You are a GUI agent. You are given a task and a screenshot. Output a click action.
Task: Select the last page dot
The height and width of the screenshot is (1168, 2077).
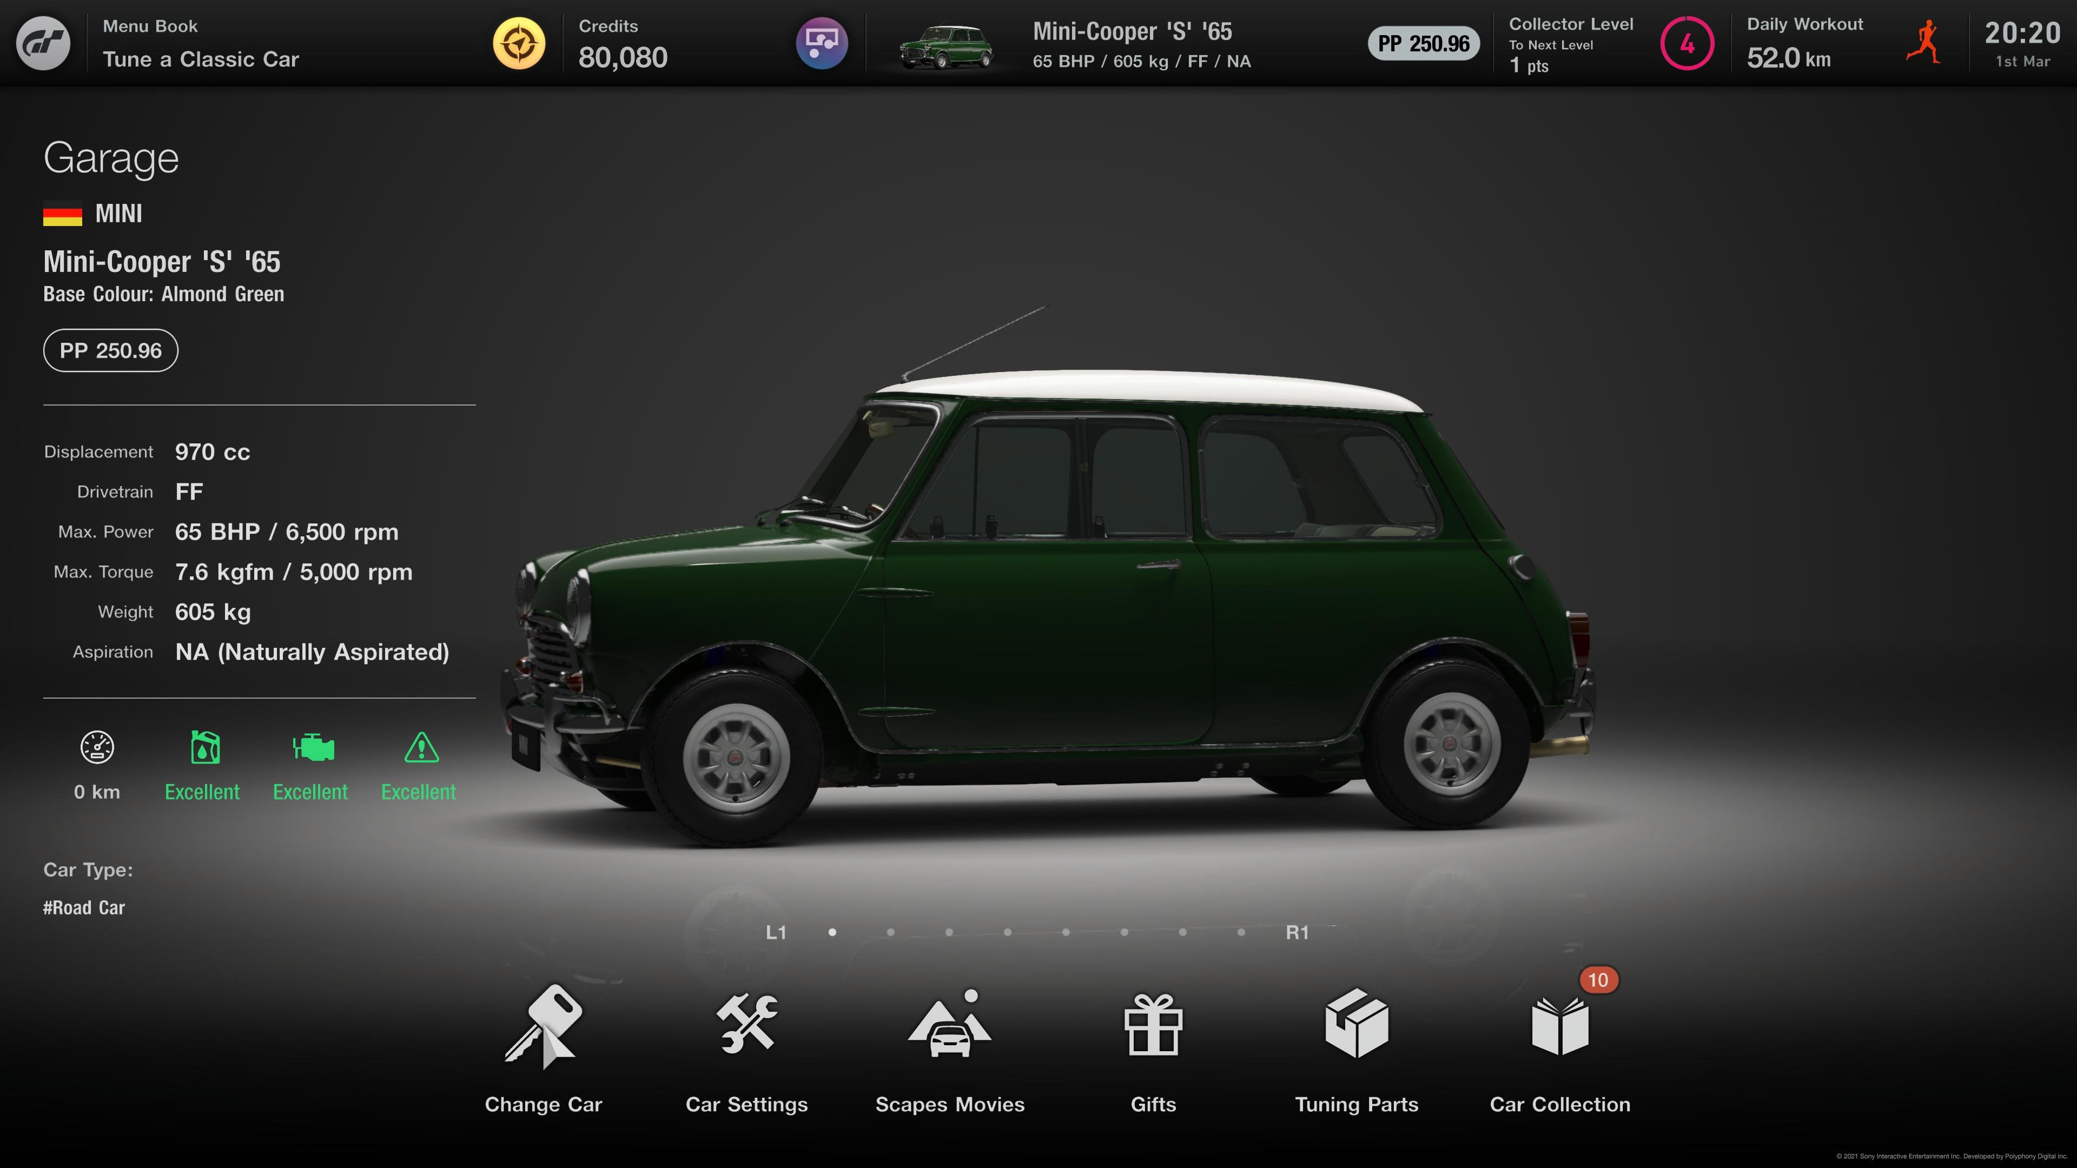[x=1241, y=933]
